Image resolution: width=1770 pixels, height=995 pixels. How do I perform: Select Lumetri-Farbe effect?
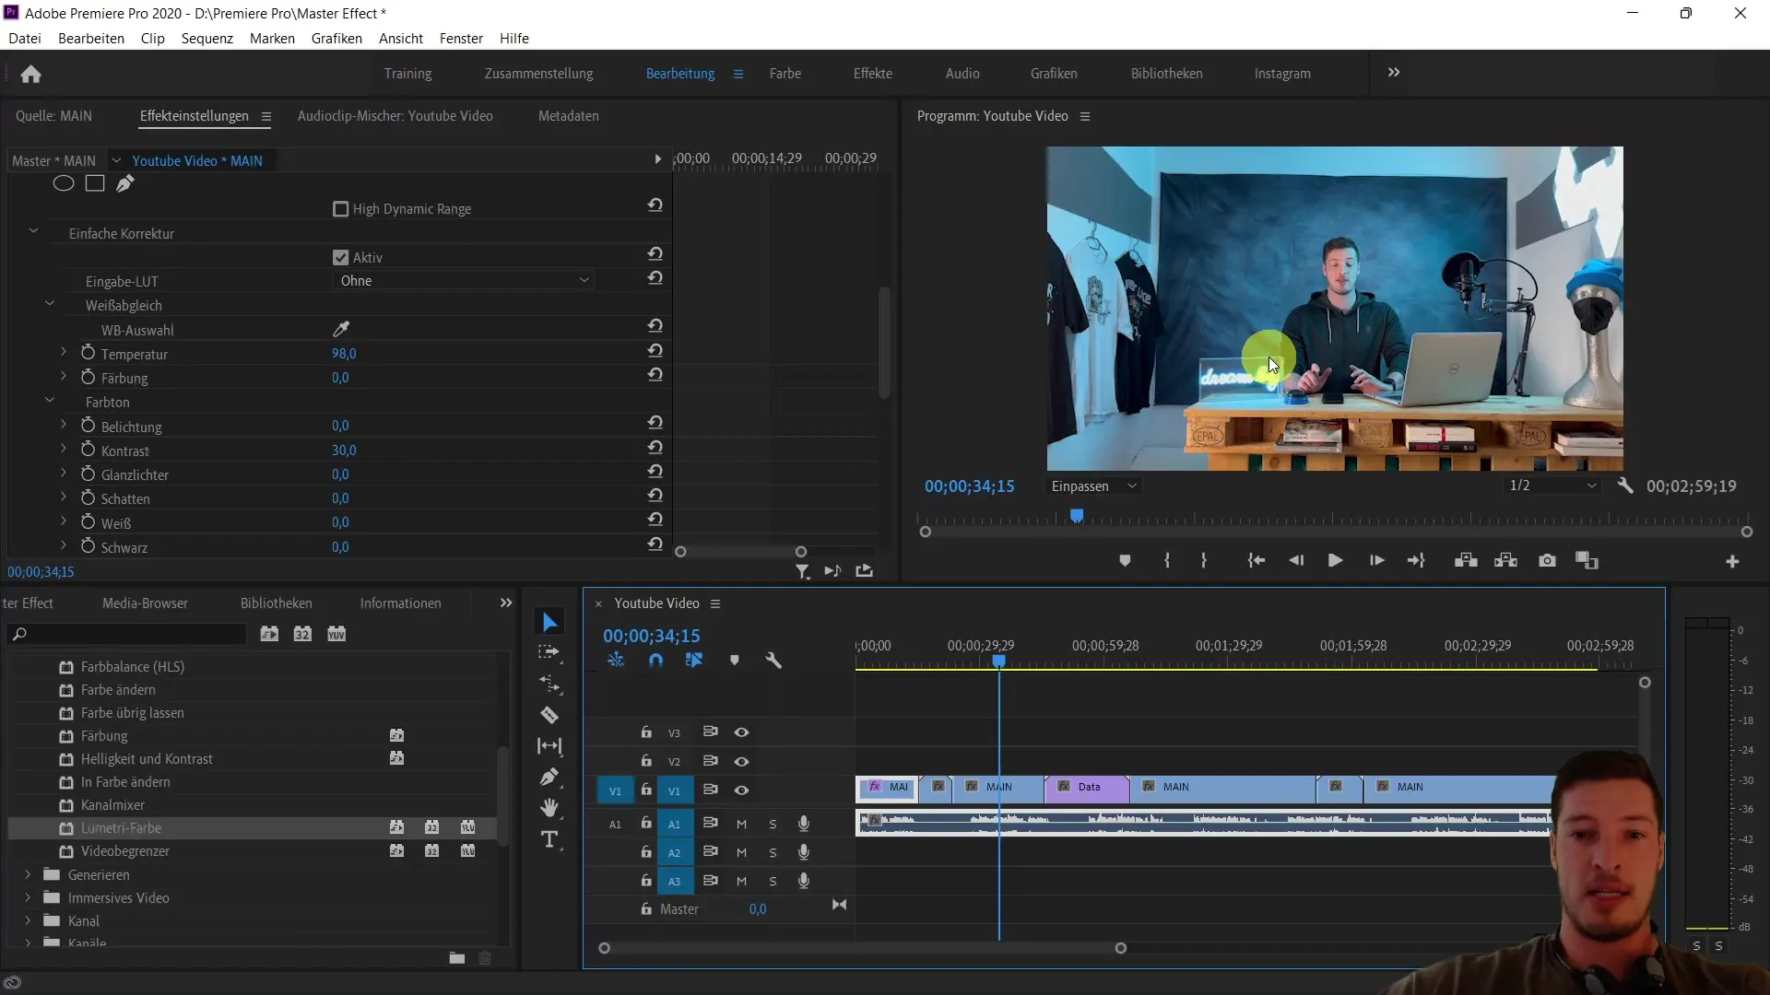[121, 828]
